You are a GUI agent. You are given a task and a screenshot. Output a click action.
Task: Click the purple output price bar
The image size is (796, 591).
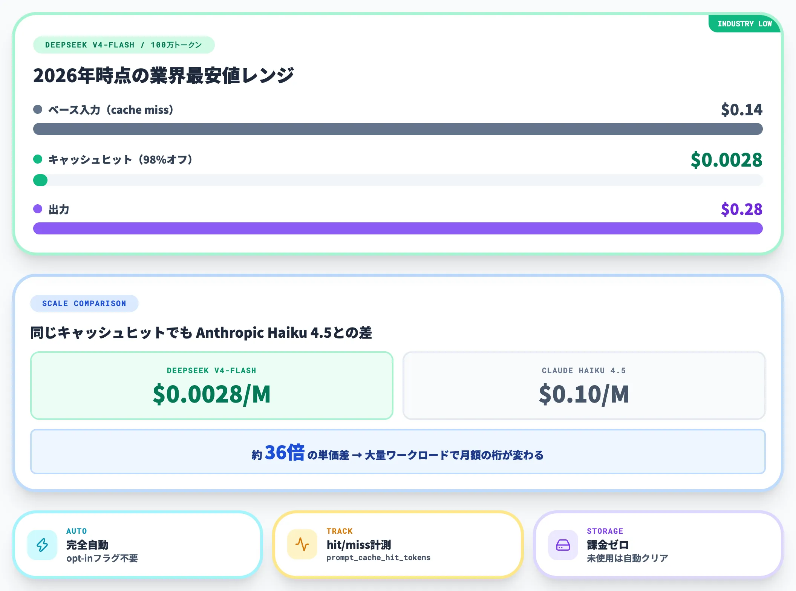click(398, 228)
